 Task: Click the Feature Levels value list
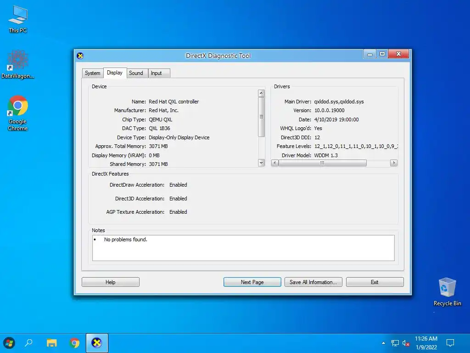[x=356, y=146]
